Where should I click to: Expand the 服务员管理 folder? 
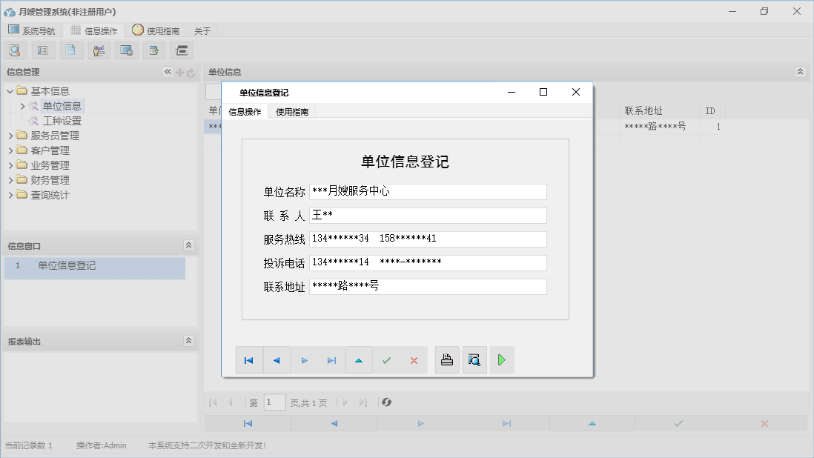(x=11, y=136)
